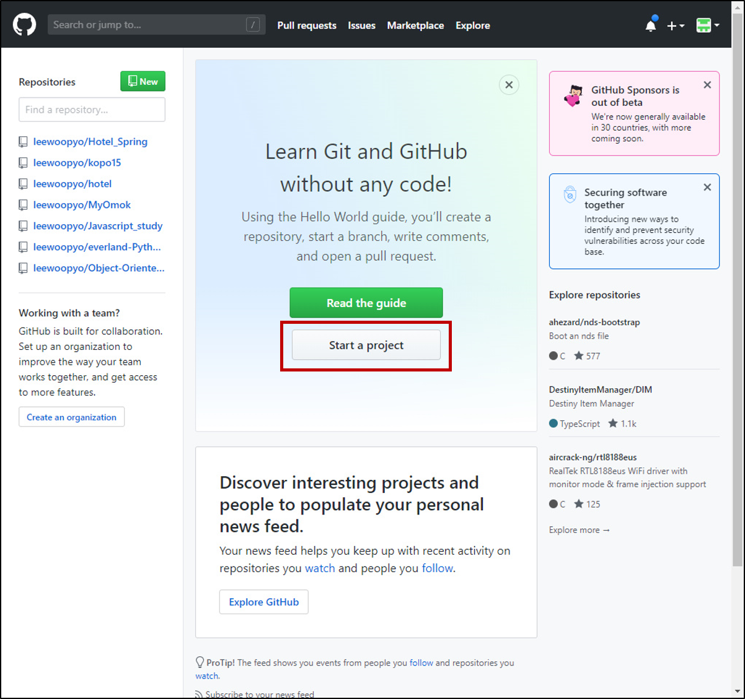
Task: Click Subscribe to your news feed
Action: [x=260, y=694]
